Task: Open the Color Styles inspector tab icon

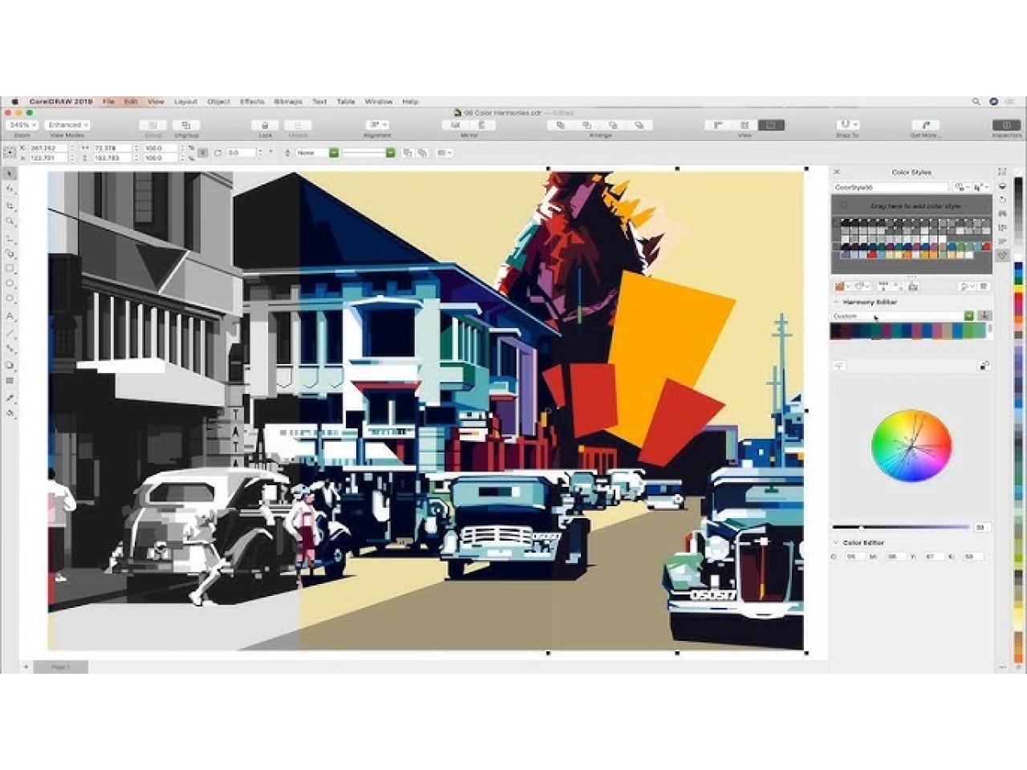Action: [1003, 255]
